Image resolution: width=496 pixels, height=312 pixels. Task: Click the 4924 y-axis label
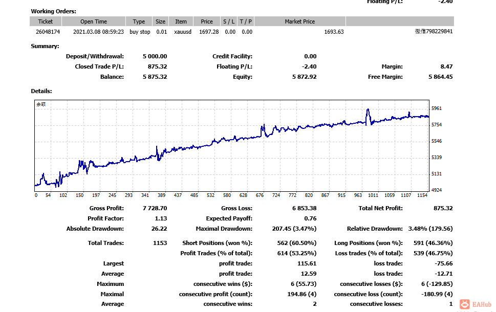click(x=437, y=190)
